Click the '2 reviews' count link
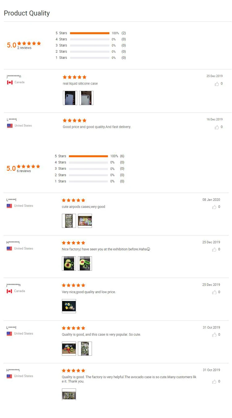Screen dimensions: 232x418 pos(24,48)
